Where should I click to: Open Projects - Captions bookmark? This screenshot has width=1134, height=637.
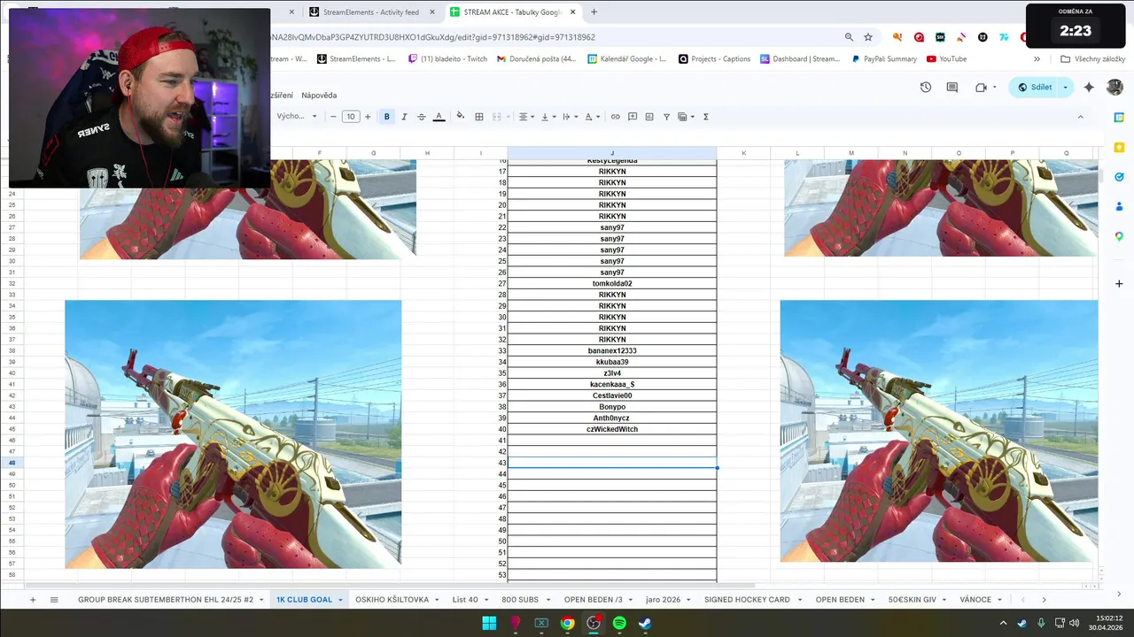[x=714, y=59]
